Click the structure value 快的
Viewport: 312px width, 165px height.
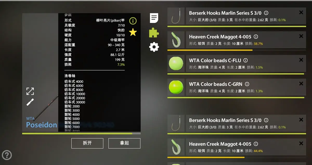[121, 30]
